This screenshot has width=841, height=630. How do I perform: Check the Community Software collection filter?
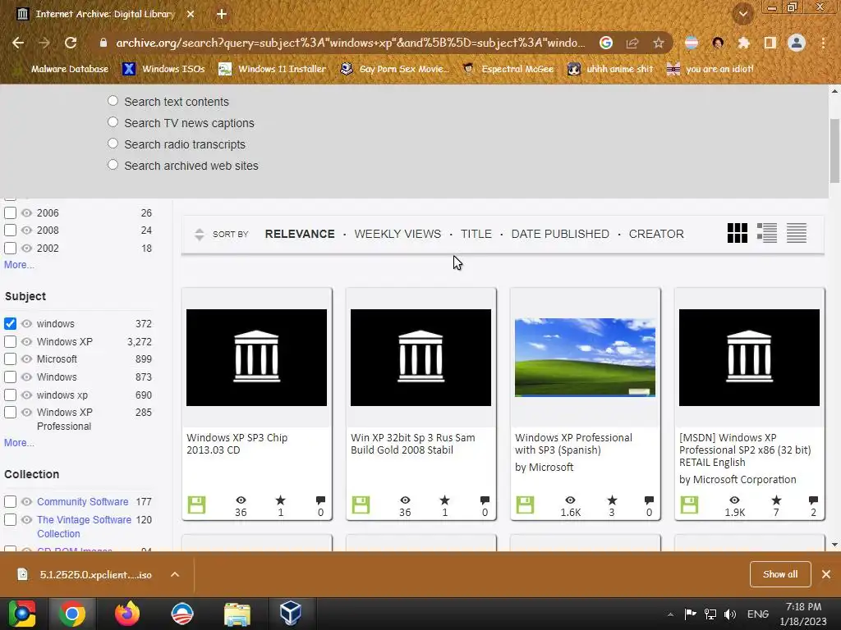[10, 502]
